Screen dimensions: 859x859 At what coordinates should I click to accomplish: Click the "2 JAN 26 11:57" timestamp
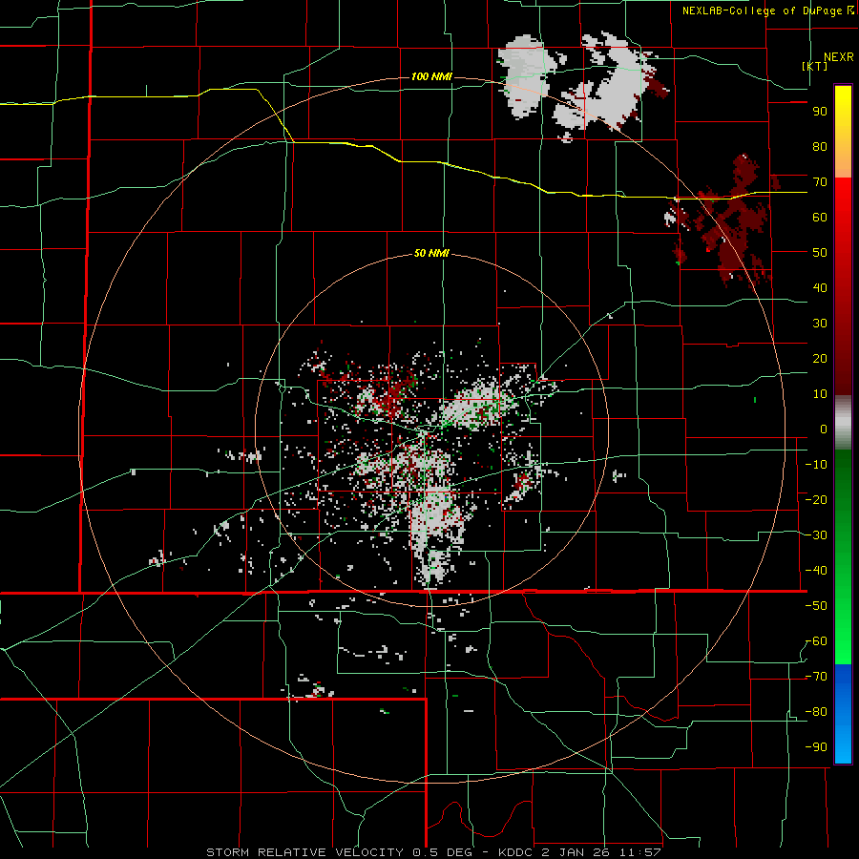point(602,852)
